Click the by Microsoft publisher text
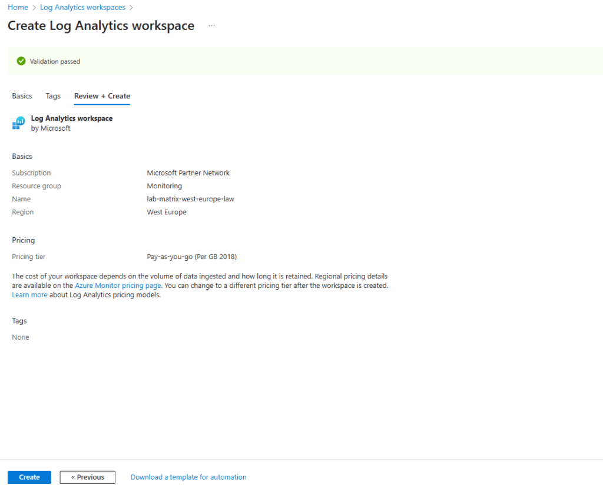This screenshot has height=491, width=603. 51,128
